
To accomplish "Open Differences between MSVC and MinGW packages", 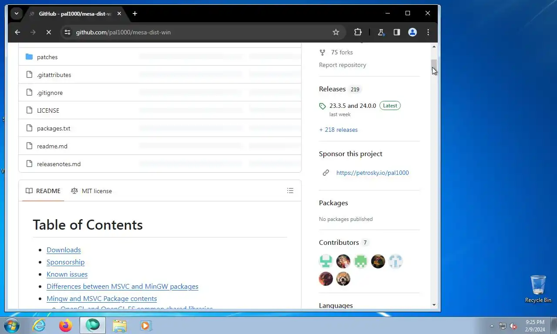I will tap(122, 286).
